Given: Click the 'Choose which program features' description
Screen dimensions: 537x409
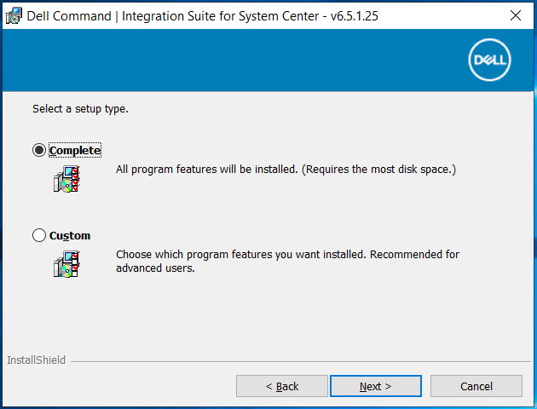Looking at the screenshot, I should pyautogui.click(x=256, y=254).
